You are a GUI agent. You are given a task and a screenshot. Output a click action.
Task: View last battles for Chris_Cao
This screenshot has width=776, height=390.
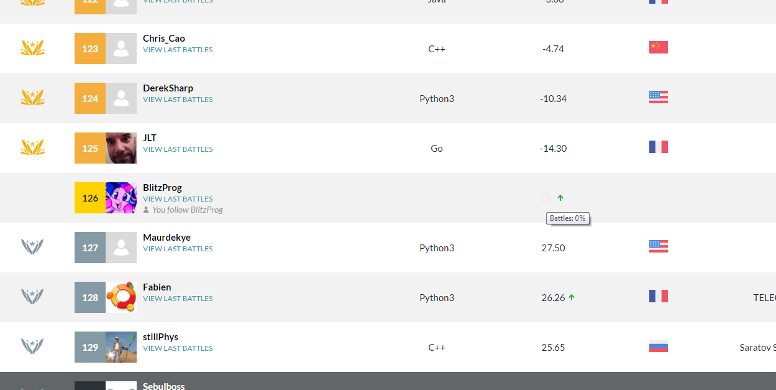coord(178,50)
